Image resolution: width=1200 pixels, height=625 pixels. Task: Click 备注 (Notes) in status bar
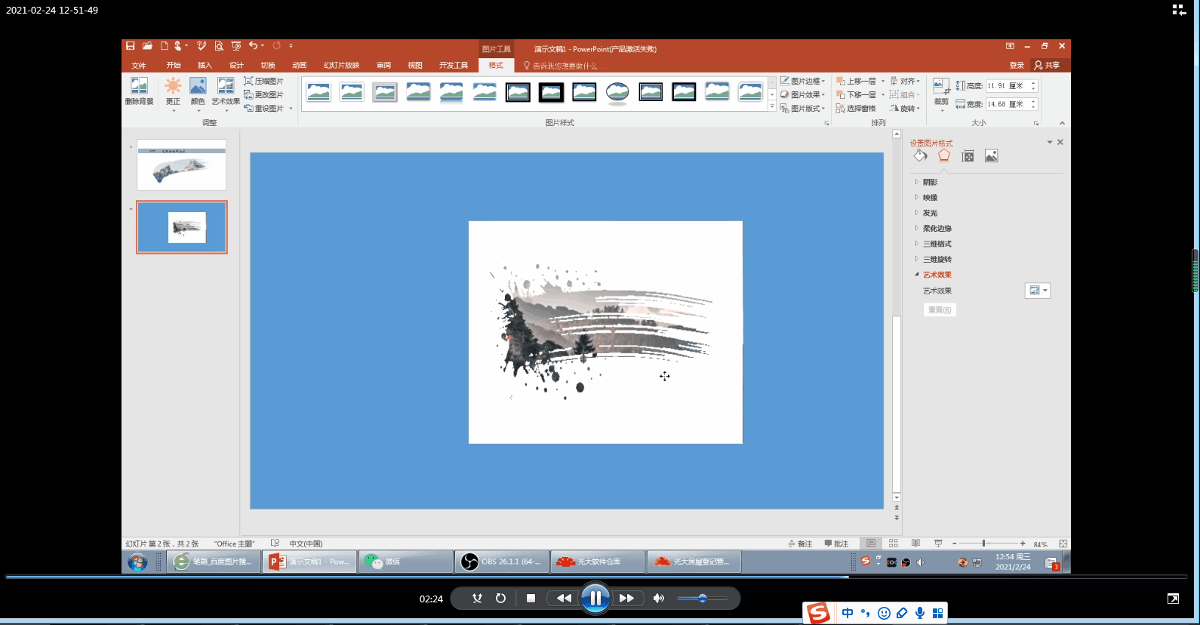click(800, 543)
